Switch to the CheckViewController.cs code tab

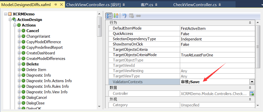click(x=195, y=5)
